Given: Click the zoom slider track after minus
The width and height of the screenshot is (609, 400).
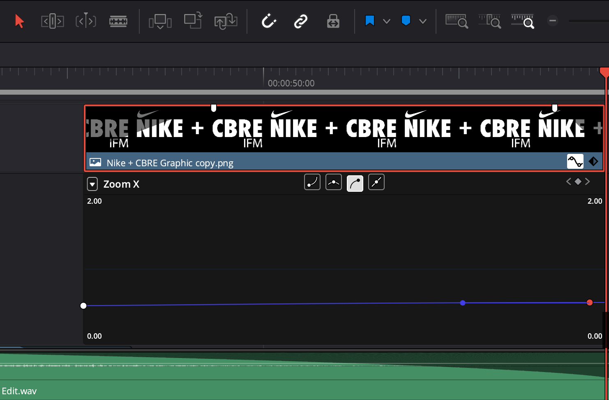Looking at the screenshot, I should click(588, 21).
